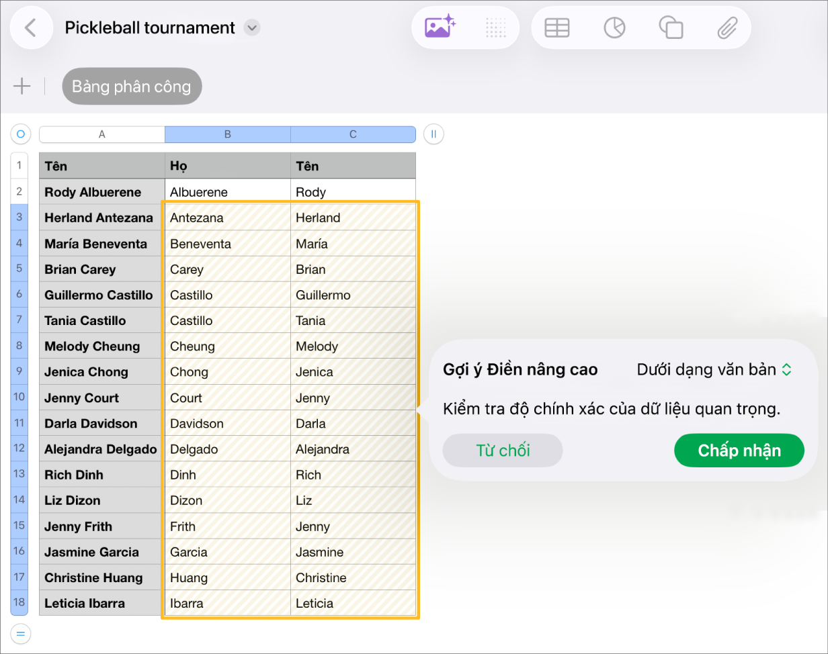Open the Insert Table icon in toolbar

(x=556, y=28)
